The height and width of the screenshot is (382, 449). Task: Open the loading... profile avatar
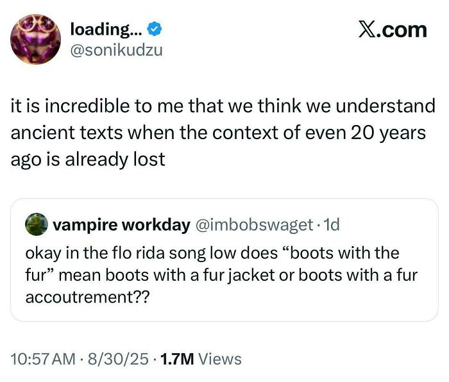[x=36, y=40]
